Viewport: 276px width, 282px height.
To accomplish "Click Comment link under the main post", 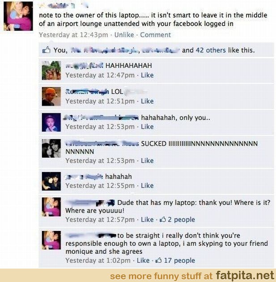I will 155,35.
